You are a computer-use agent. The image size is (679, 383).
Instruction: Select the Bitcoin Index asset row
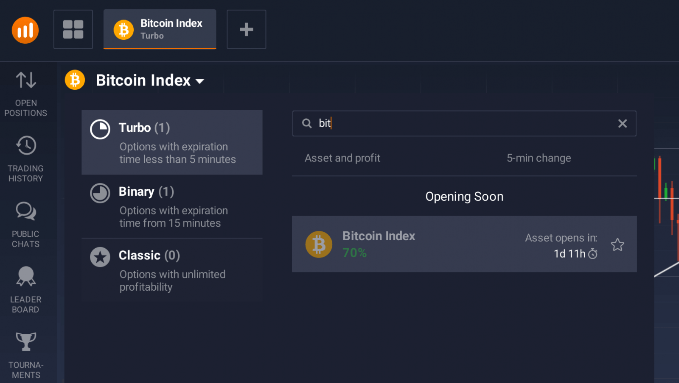[x=464, y=244]
